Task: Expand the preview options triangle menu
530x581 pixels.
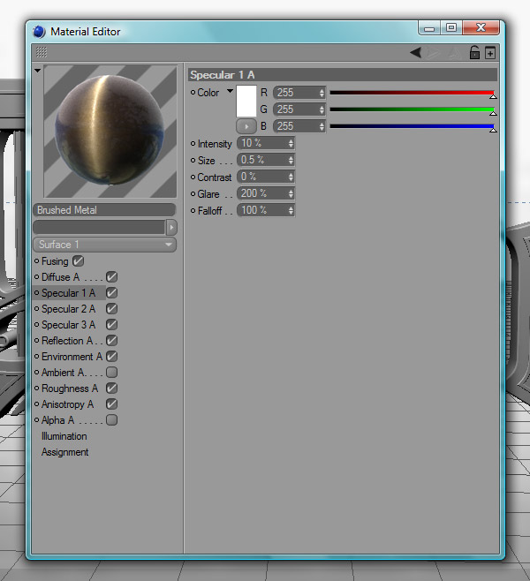Action: click(37, 70)
